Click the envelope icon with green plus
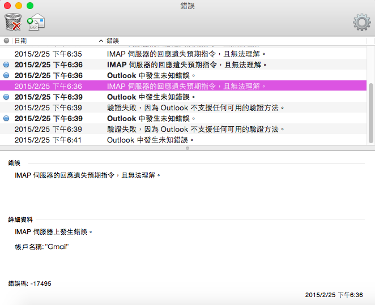375x305 pixels. point(36,22)
